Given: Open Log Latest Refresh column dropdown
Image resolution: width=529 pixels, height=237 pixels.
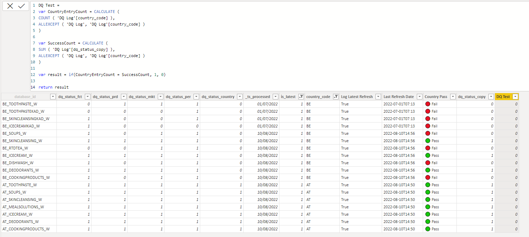Looking at the screenshot, I should [378, 97].
